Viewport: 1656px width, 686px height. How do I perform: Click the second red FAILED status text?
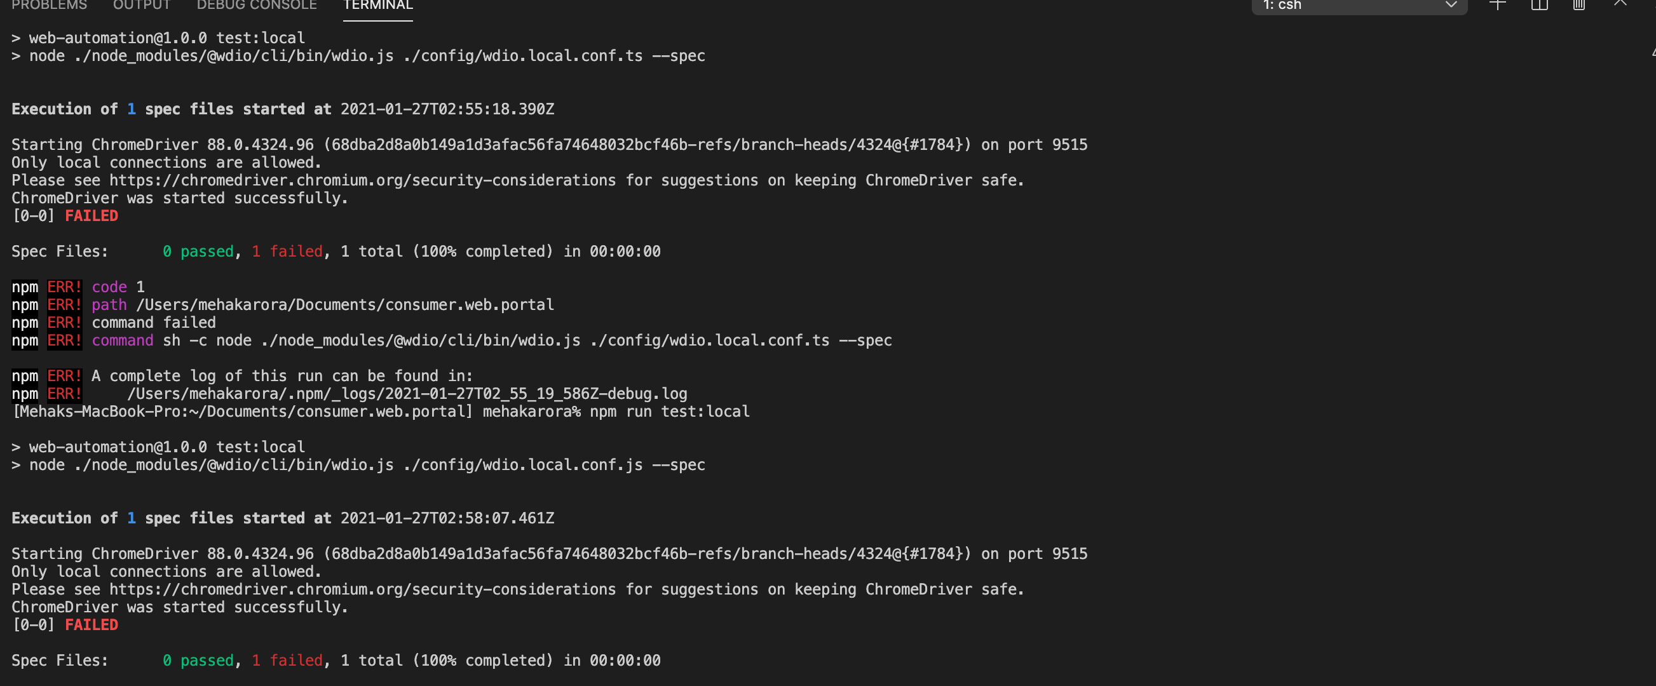point(92,625)
